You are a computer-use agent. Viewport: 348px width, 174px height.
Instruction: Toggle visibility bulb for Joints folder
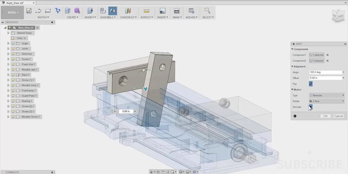[x=13, y=49]
